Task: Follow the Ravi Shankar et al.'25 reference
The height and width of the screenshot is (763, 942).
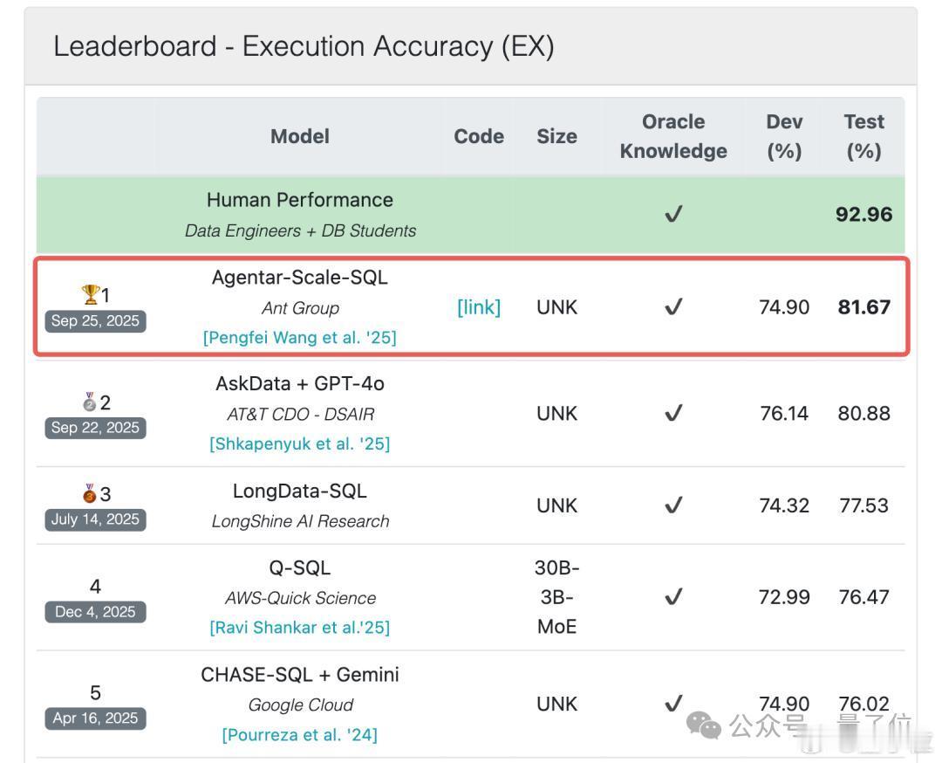Action: [x=300, y=627]
